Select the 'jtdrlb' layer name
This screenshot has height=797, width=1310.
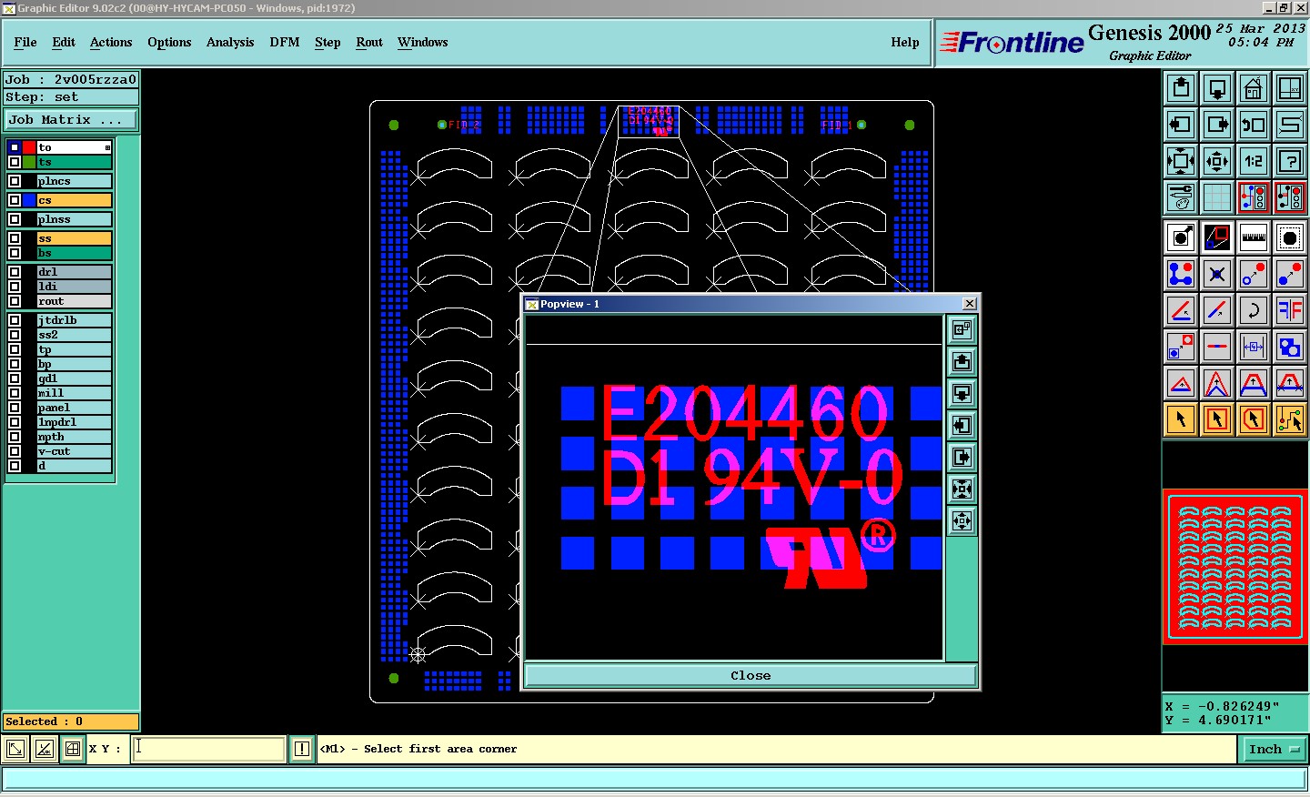[x=75, y=320]
